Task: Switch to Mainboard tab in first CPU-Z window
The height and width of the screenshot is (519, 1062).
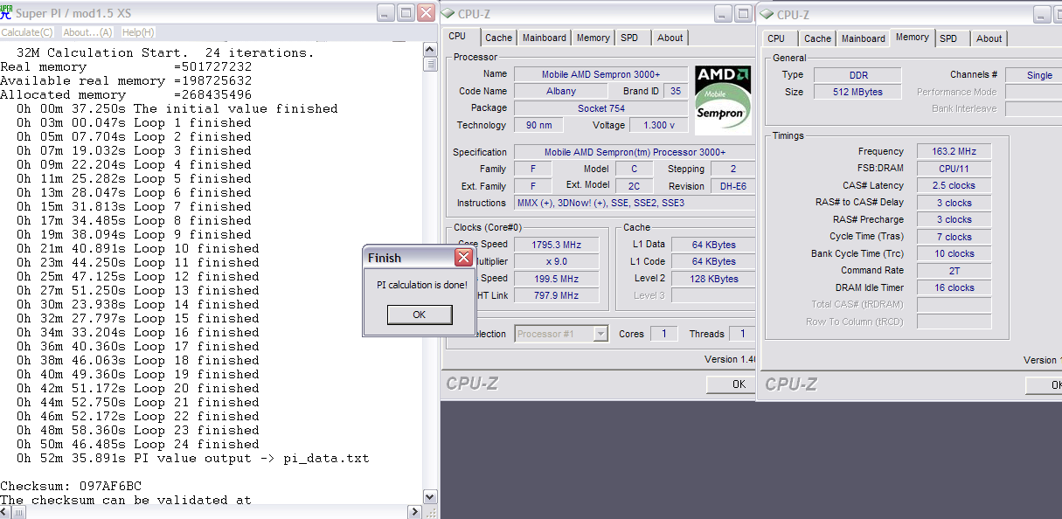Action: (x=544, y=38)
